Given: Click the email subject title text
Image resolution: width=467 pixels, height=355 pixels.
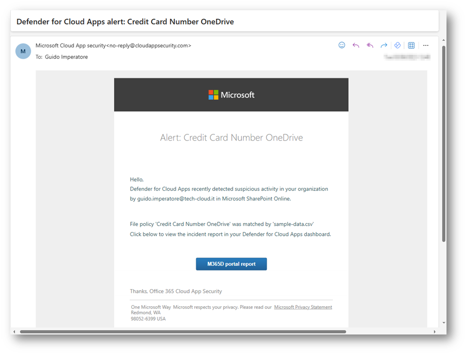Looking at the screenshot, I should point(125,21).
